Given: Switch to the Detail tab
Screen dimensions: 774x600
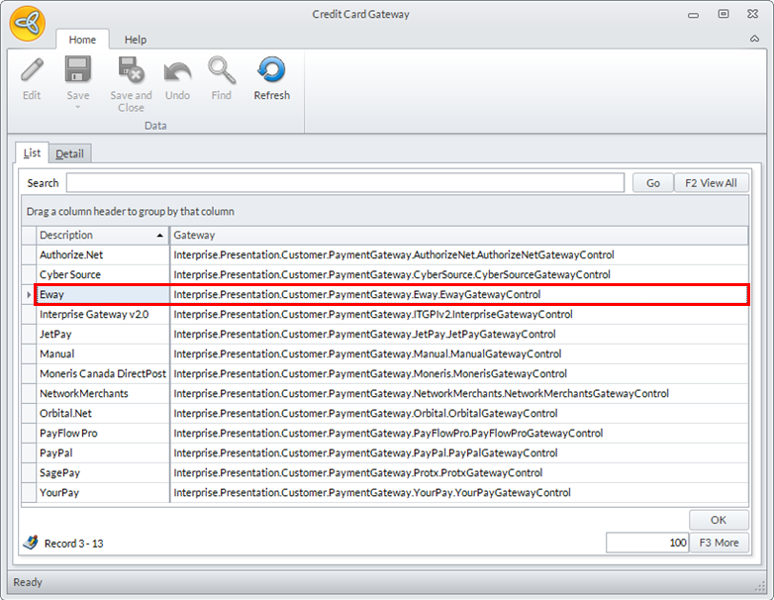Looking at the screenshot, I should click(69, 153).
